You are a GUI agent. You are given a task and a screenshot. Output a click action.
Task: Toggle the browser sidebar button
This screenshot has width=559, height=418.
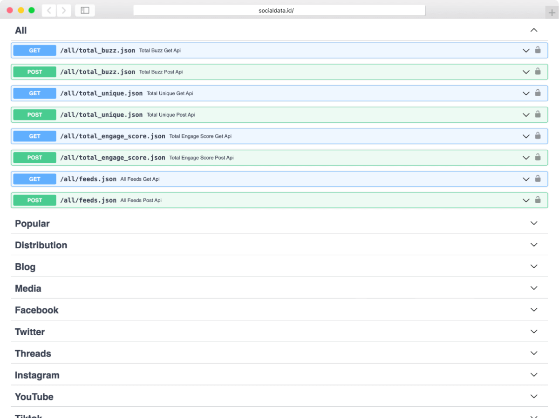coord(85,10)
